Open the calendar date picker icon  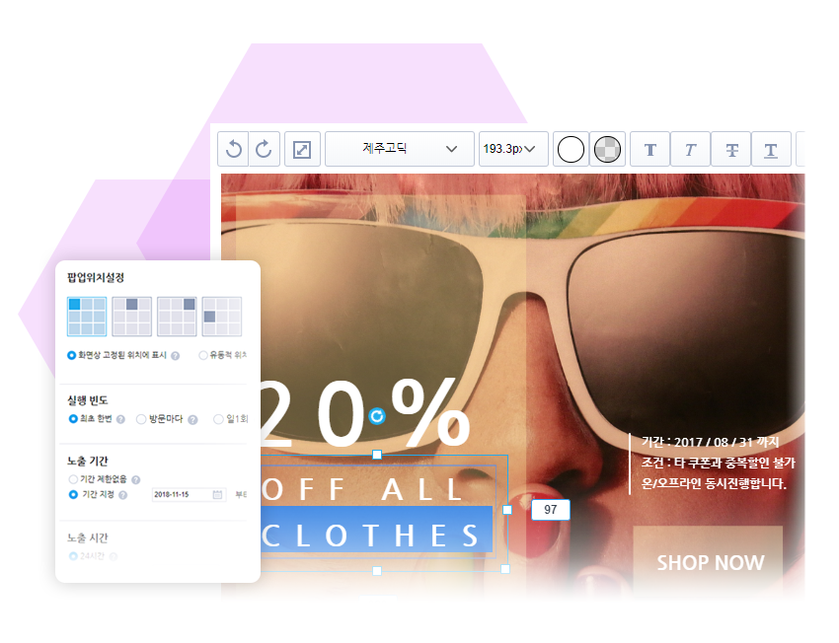click(x=217, y=494)
